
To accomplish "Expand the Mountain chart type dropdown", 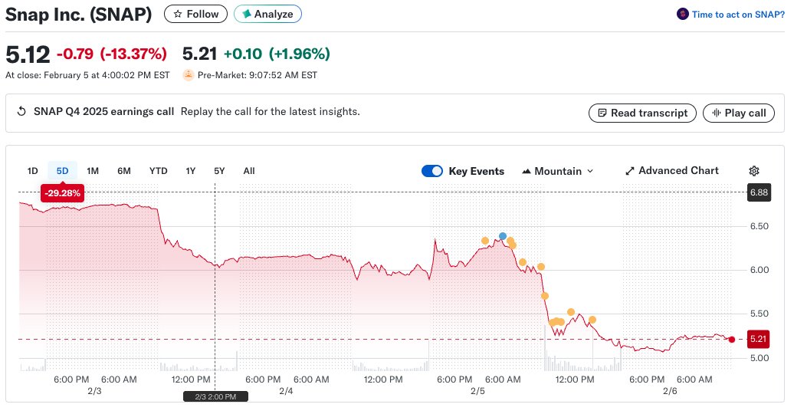I will [557, 171].
